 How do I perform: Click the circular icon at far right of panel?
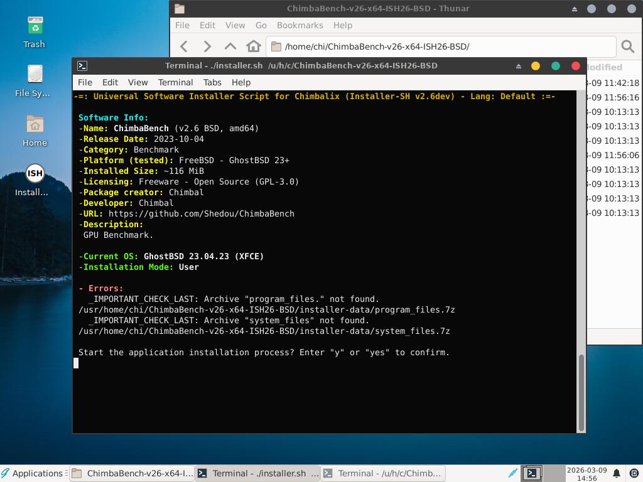pos(634,473)
